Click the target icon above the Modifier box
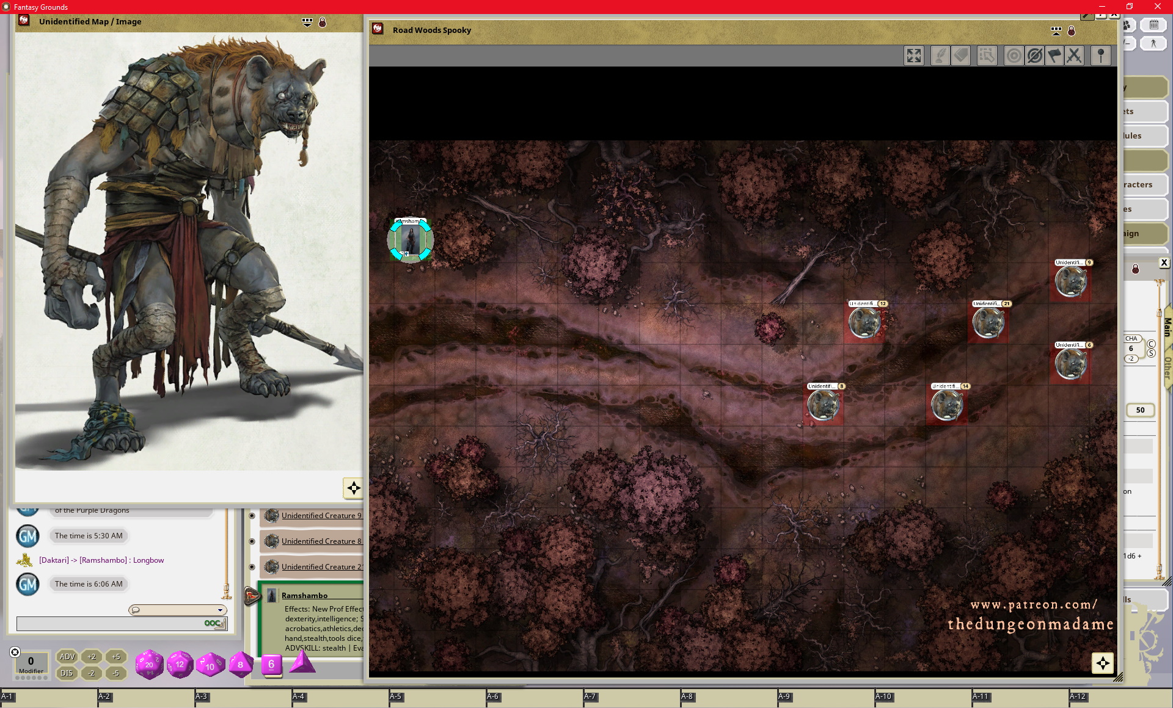The height and width of the screenshot is (708, 1173). pyautogui.click(x=15, y=652)
